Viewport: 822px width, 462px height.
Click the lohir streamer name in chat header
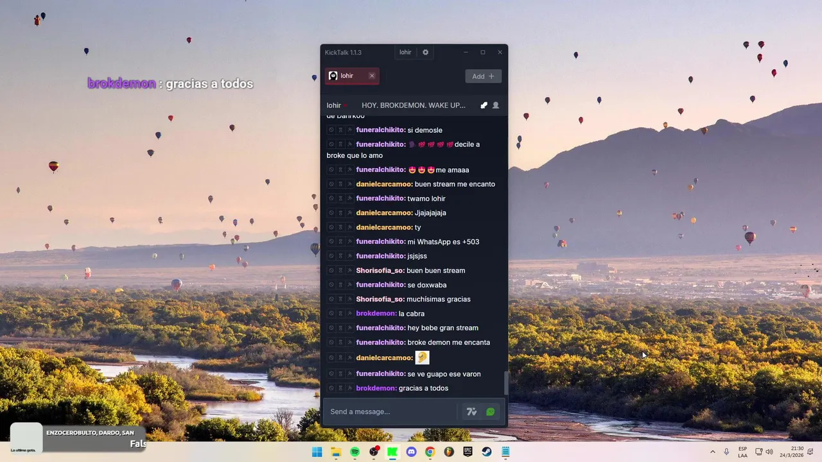tap(334, 105)
